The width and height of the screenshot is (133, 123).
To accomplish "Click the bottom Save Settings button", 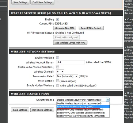I will [20, 110].
